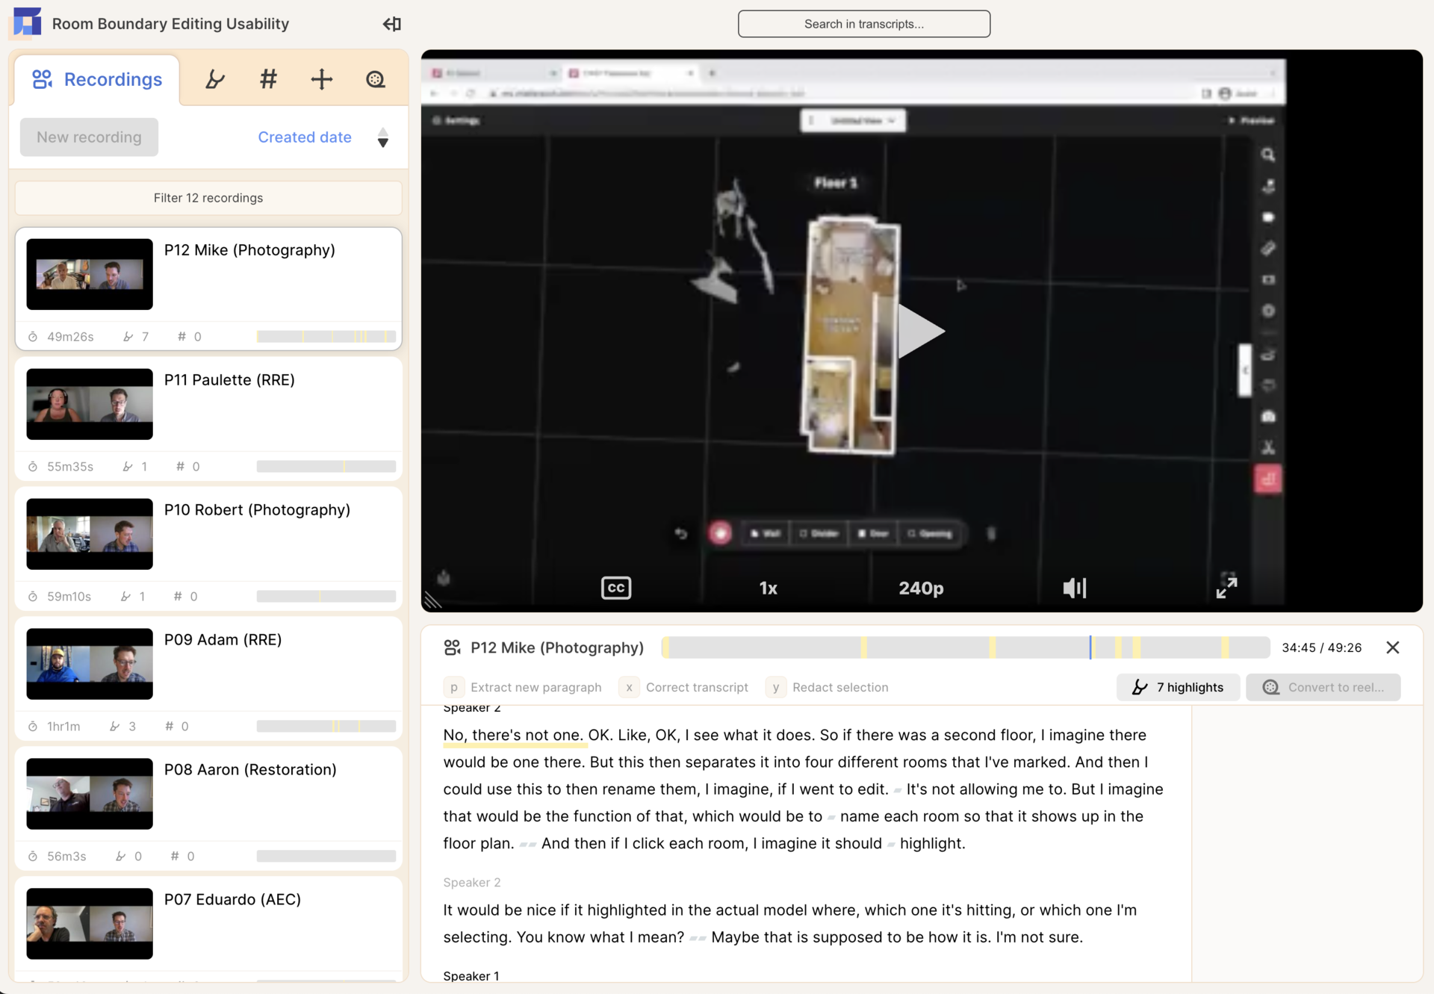This screenshot has width=1434, height=994.
Task: Open the P11 Paulette (RRE) recording thumbnail
Action: point(90,404)
